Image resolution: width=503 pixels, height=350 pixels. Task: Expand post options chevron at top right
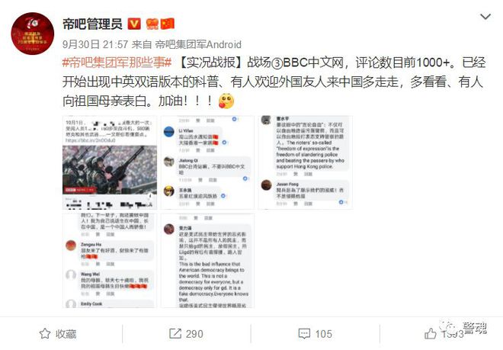pyautogui.click(x=485, y=16)
